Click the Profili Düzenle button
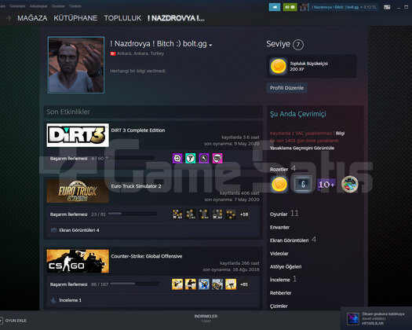 [287, 88]
